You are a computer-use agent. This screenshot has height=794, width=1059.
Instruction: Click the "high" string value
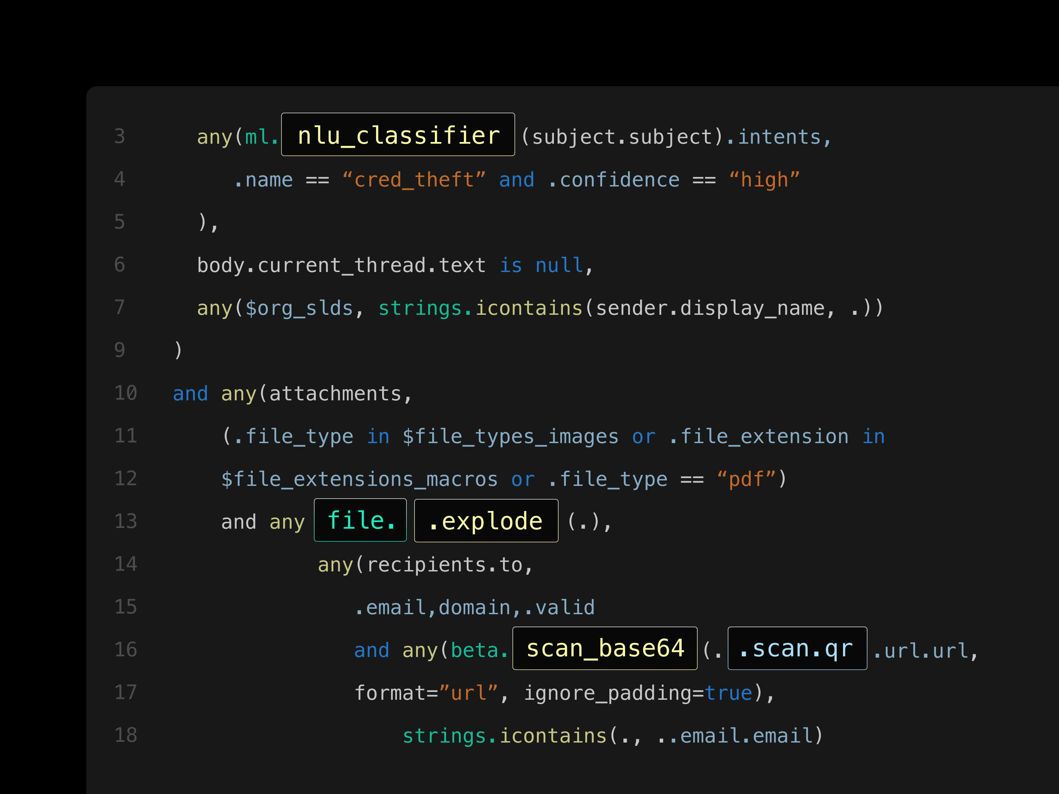click(764, 180)
